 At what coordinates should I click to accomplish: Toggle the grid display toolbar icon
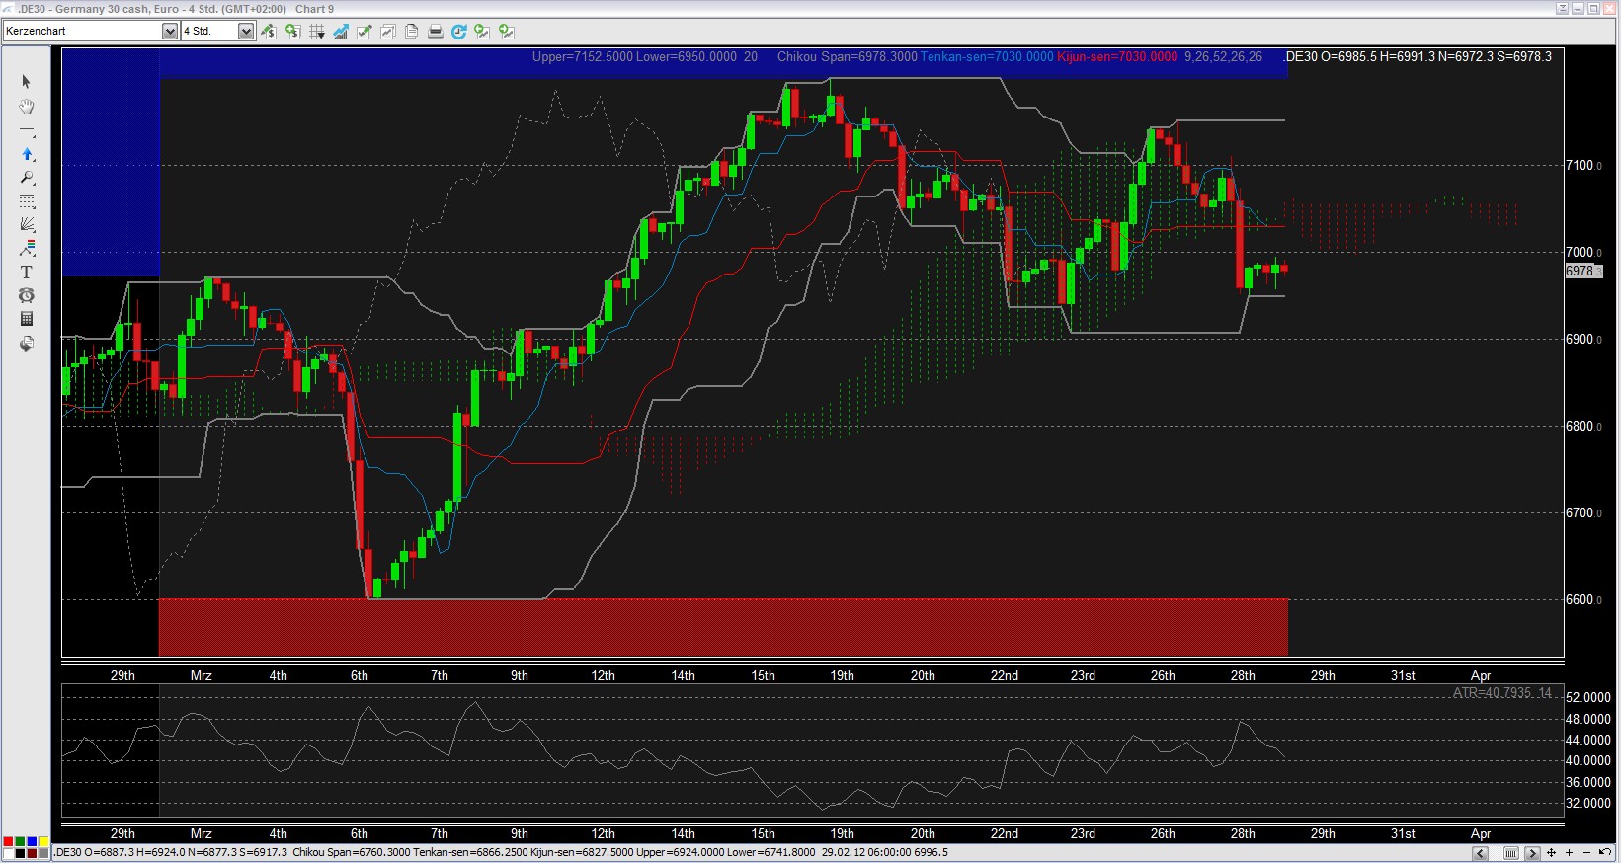[x=316, y=32]
